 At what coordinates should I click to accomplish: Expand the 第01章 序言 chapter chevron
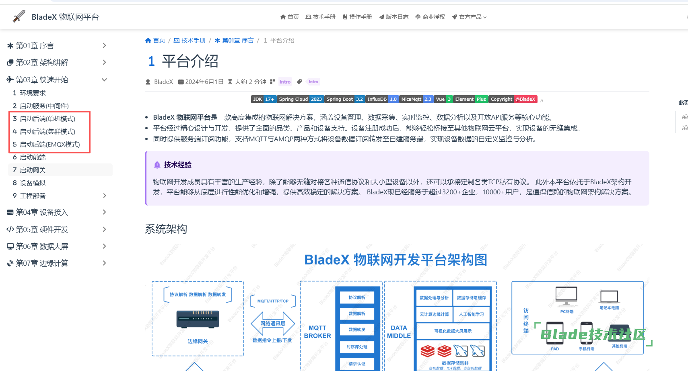(104, 45)
